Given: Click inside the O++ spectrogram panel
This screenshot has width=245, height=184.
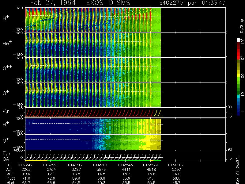Looking at the screenshot, I should click(93, 70).
